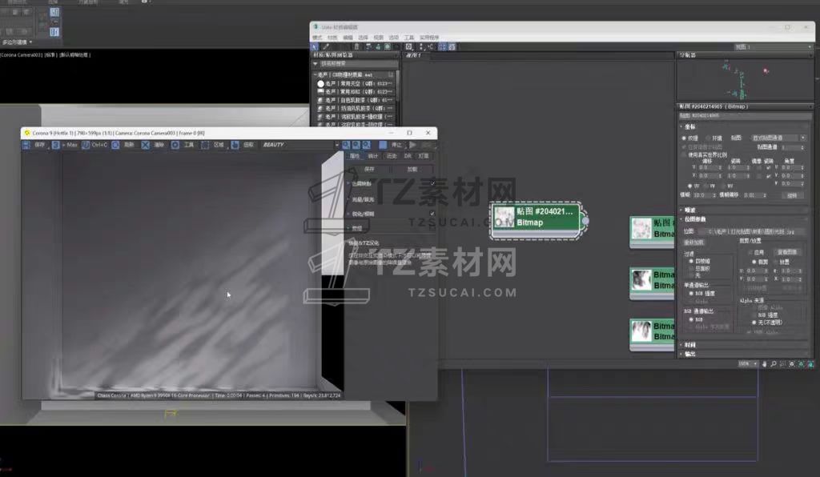Click the middle zoom magnifier icon in Corona VFB
Viewport: 820px width, 477px height.
coord(356,145)
